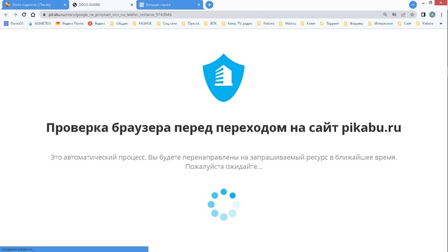Reload the current page
Viewport: 448px width, 252px height.
coord(24,15)
